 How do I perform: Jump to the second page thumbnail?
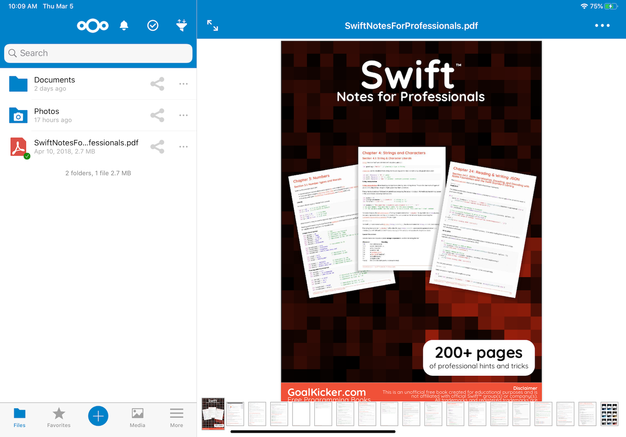235,414
